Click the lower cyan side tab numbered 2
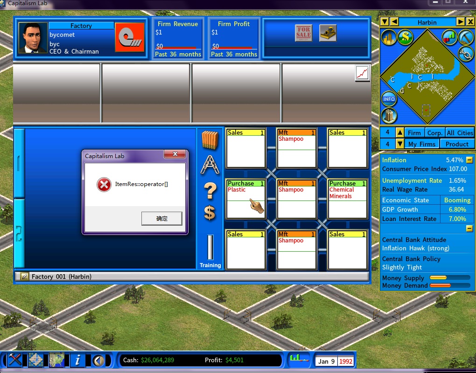This screenshot has width=476, height=373. click(x=19, y=233)
